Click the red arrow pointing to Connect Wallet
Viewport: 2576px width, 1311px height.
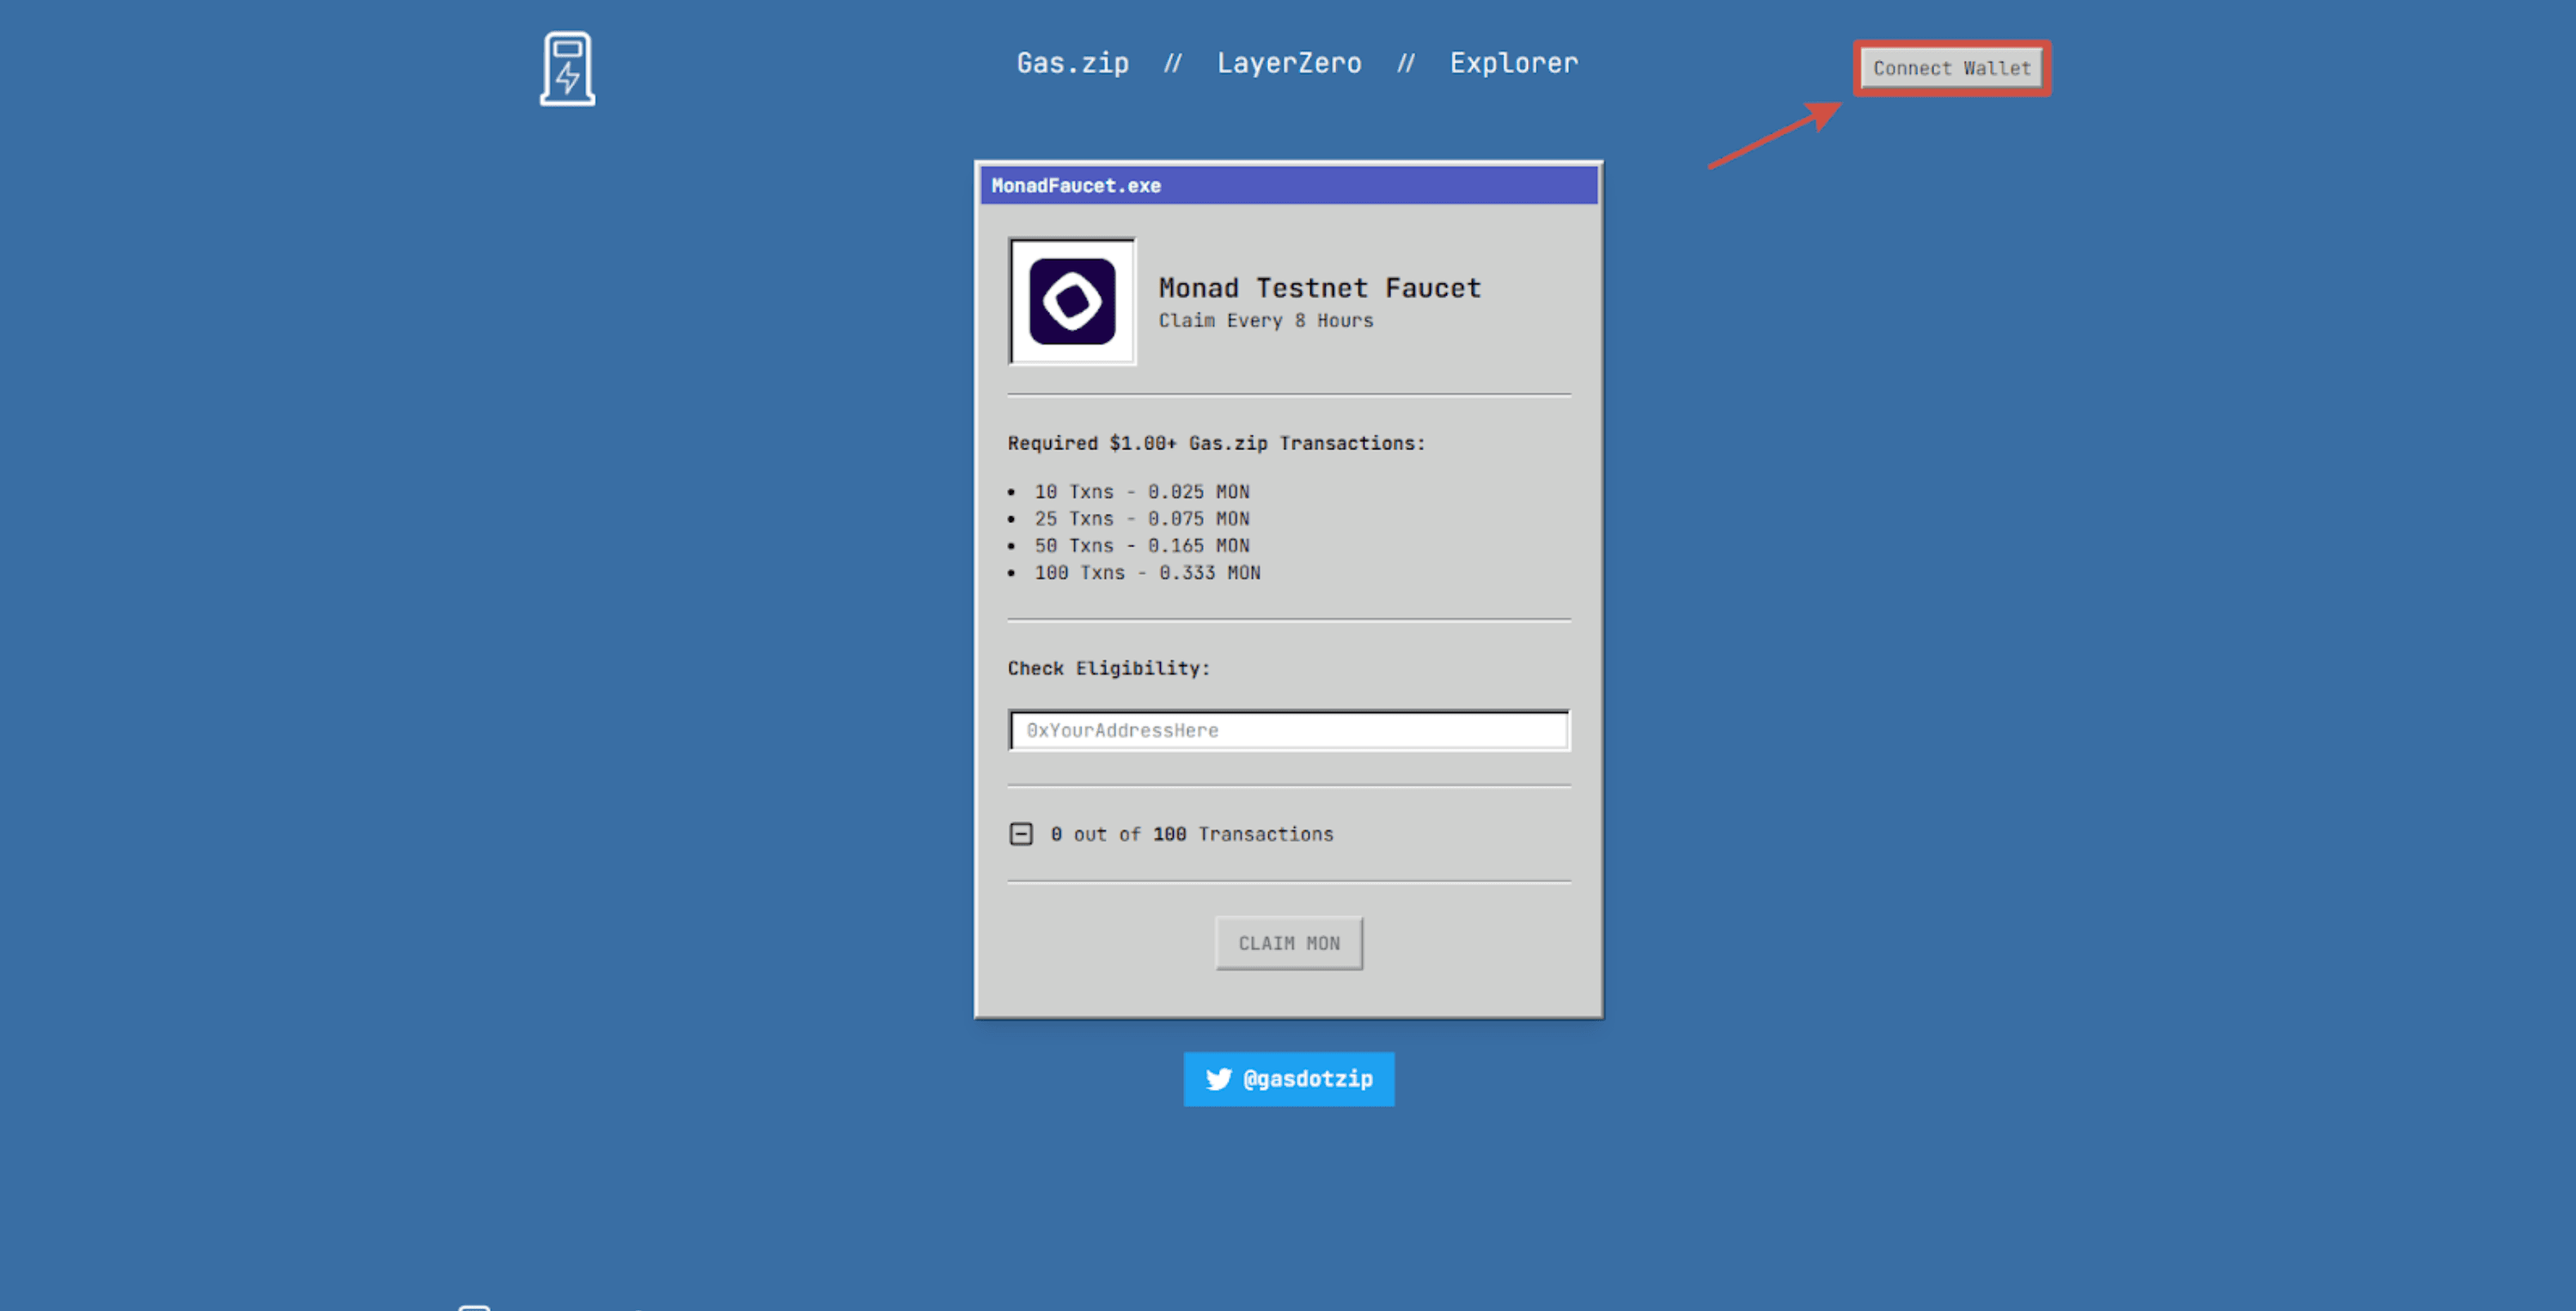1774,135
